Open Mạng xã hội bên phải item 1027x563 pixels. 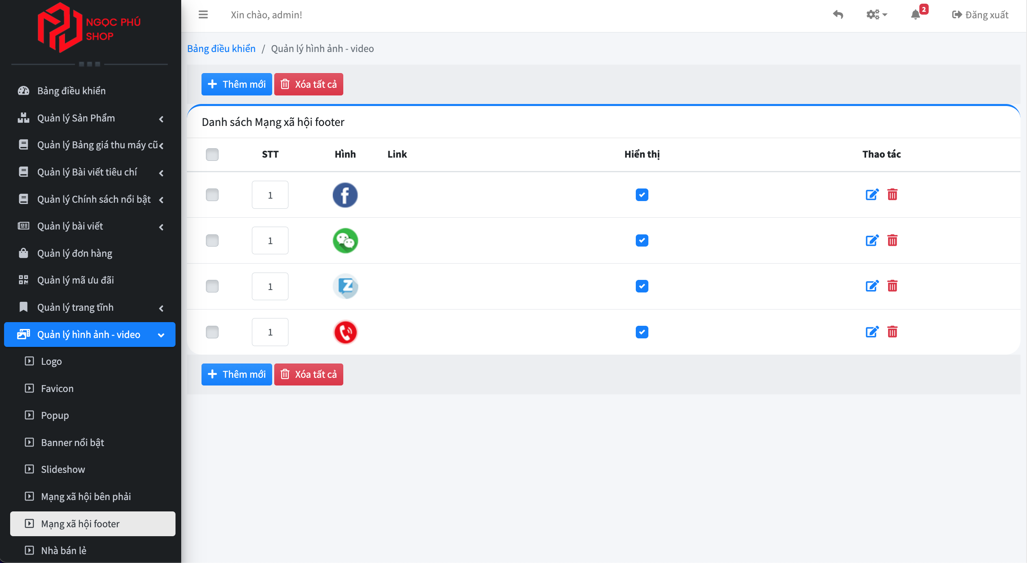pos(86,497)
